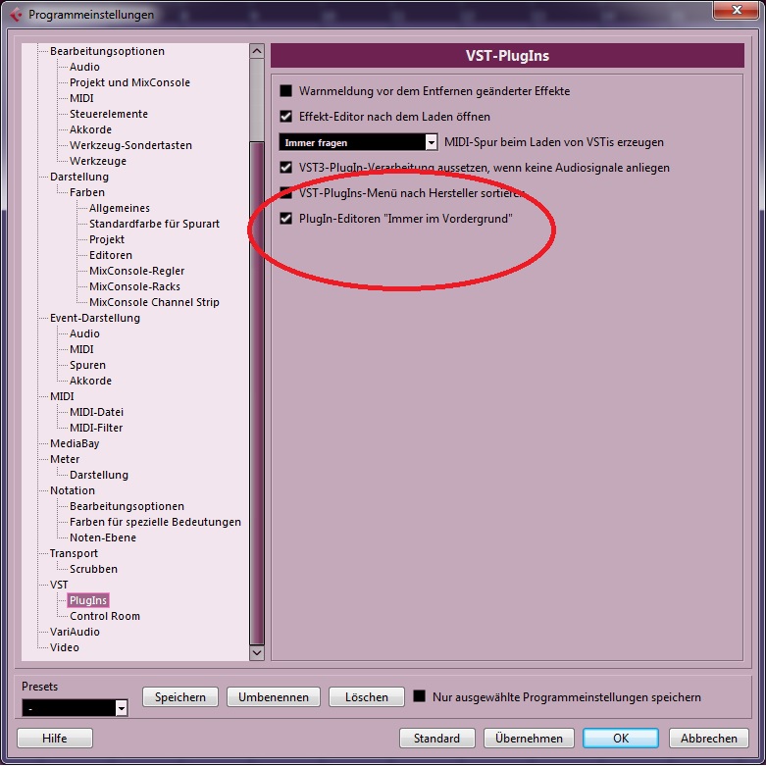Select Editoren under Farben
The image size is (766, 767).
(x=111, y=255)
